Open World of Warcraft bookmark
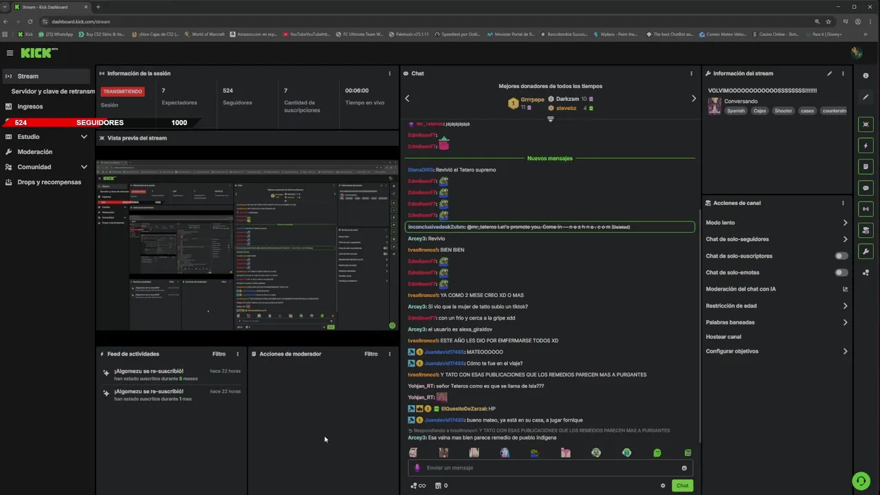The height and width of the screenshot is (495, 880). pyautogui.click(x=204, y=34)
